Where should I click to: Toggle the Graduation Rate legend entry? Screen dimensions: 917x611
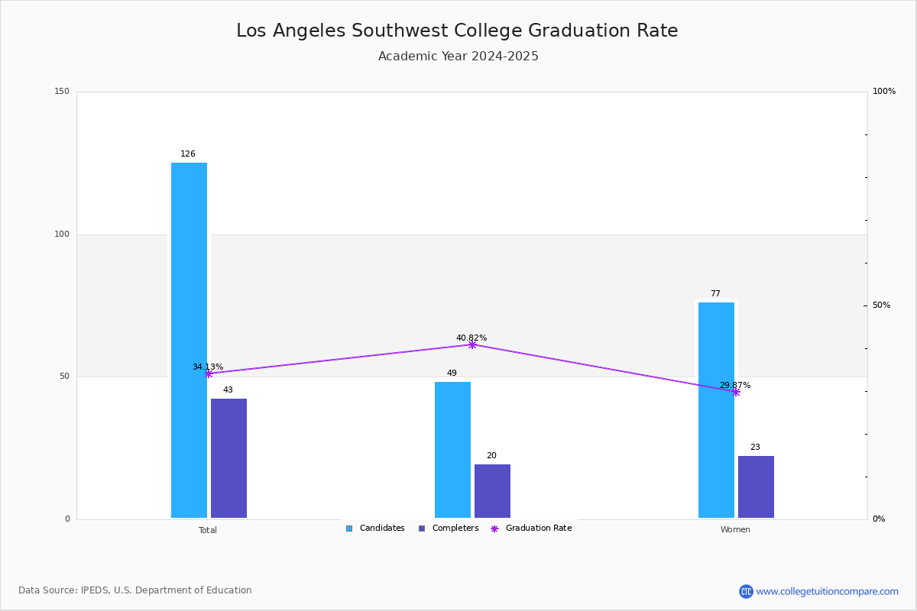point(538,529)
